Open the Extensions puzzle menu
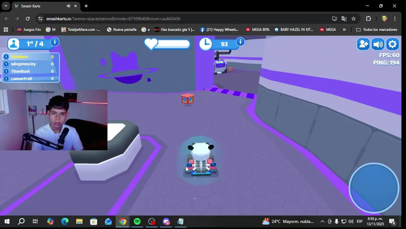Screen dimensions: 406x229 point(368,19)
